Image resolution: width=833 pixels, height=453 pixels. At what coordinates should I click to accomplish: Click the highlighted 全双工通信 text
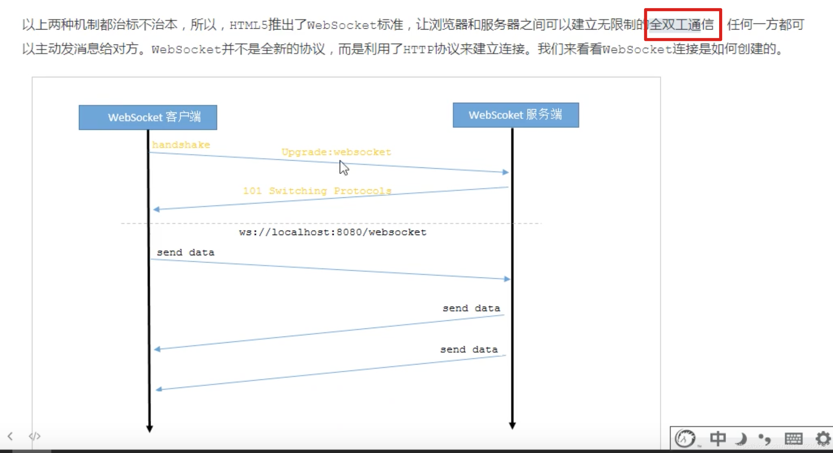(x=681, y=25)
